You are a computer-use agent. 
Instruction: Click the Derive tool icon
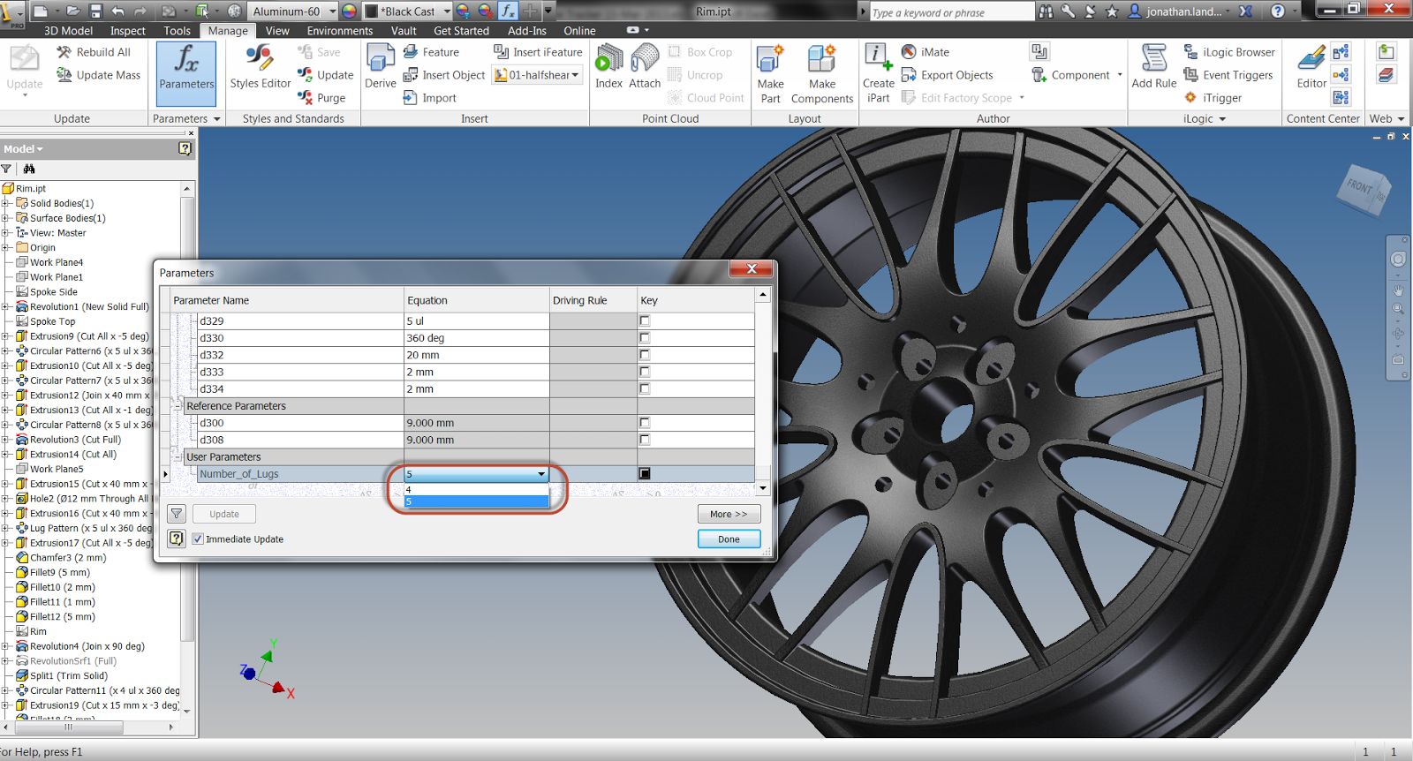pos(381,68)
